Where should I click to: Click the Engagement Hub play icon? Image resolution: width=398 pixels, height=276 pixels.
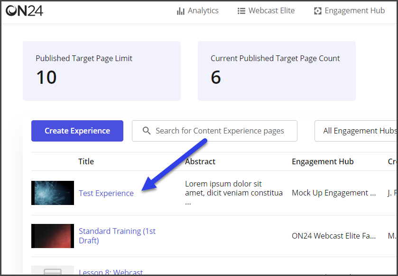click(x=317, y=11)
